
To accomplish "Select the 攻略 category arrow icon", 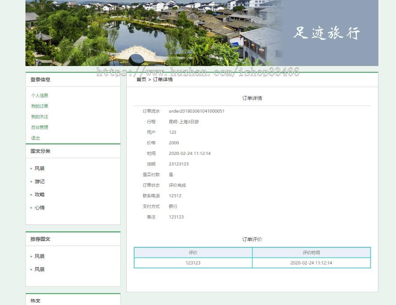I will tap(31, 195).
